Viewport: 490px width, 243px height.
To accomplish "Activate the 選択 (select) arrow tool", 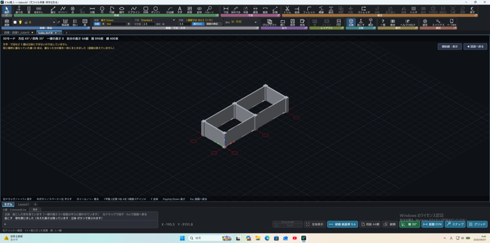I will (7, 10).
